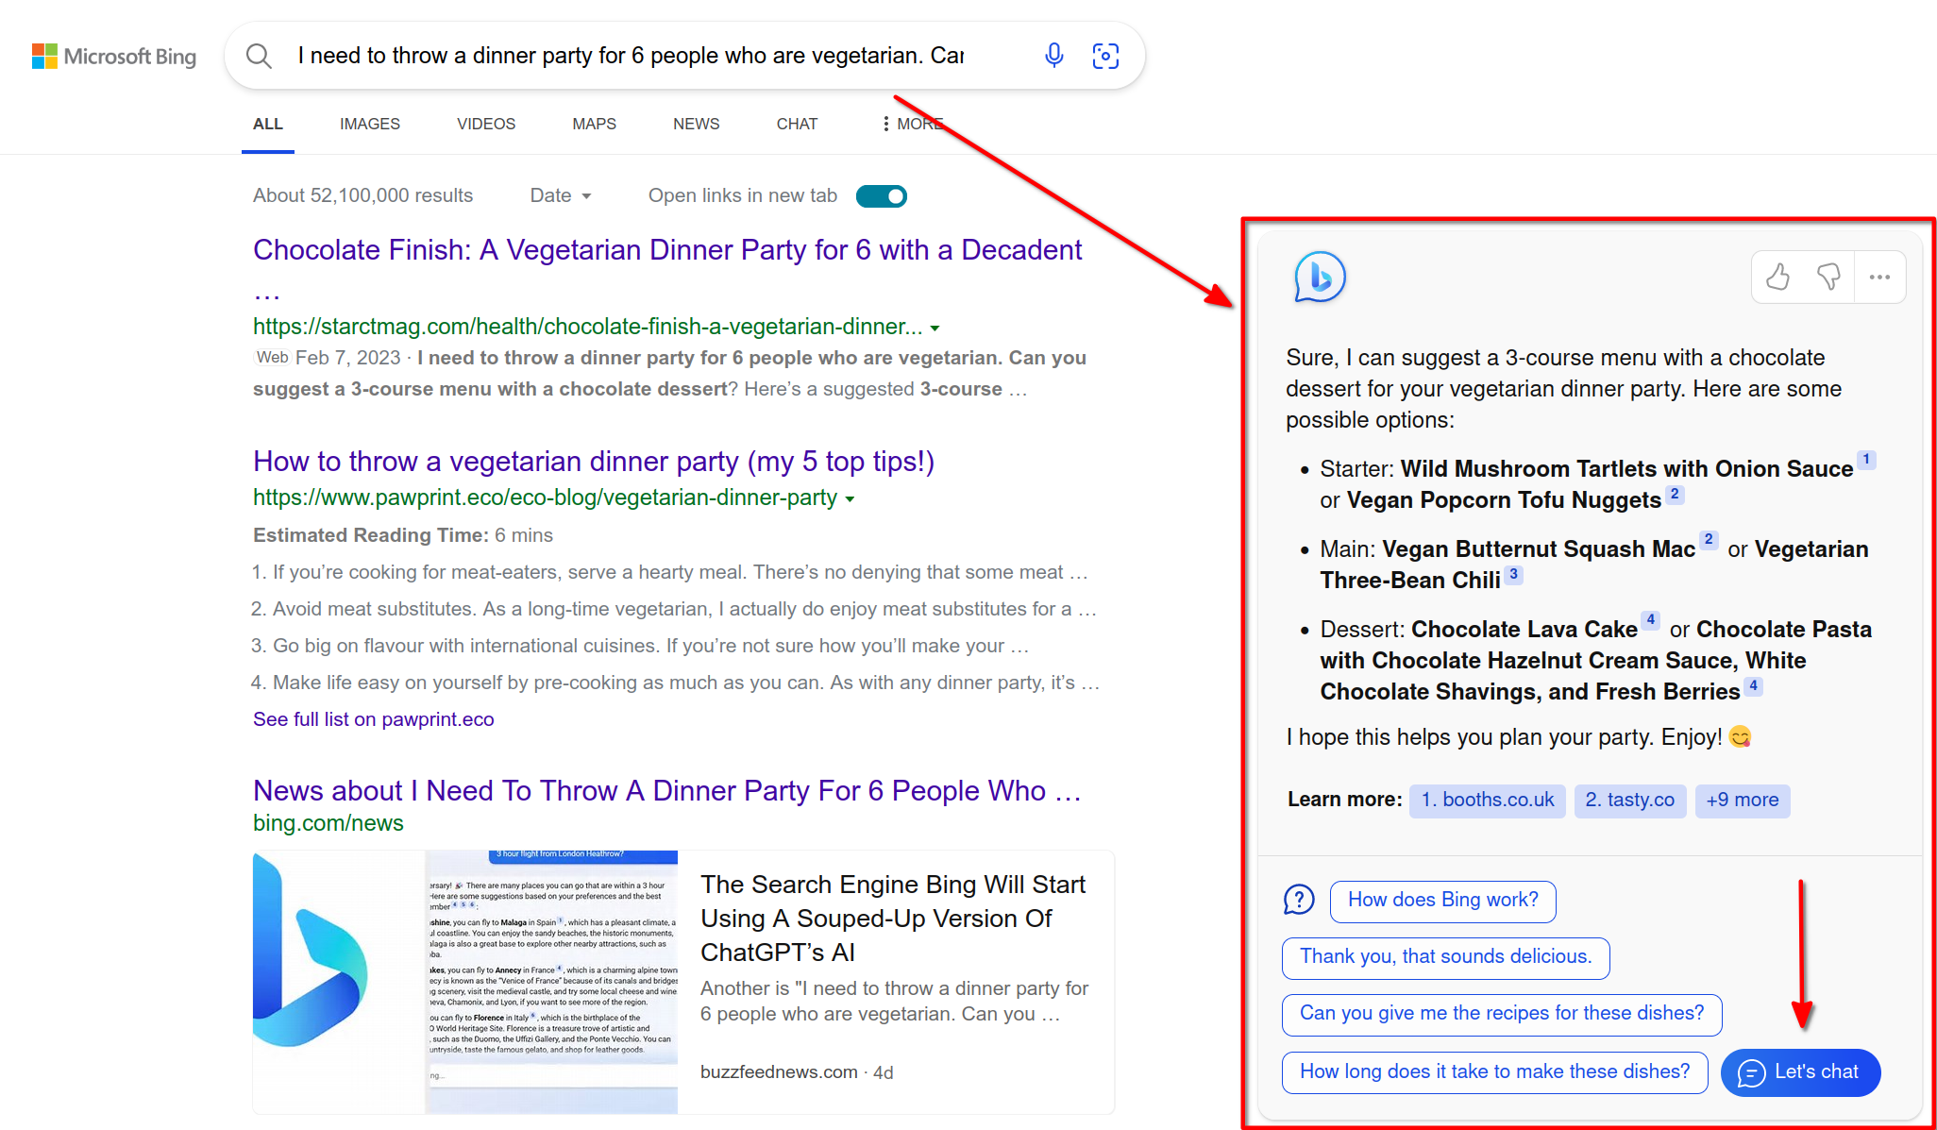Toggle Open links in new tab switch

(x=881, y=195)
